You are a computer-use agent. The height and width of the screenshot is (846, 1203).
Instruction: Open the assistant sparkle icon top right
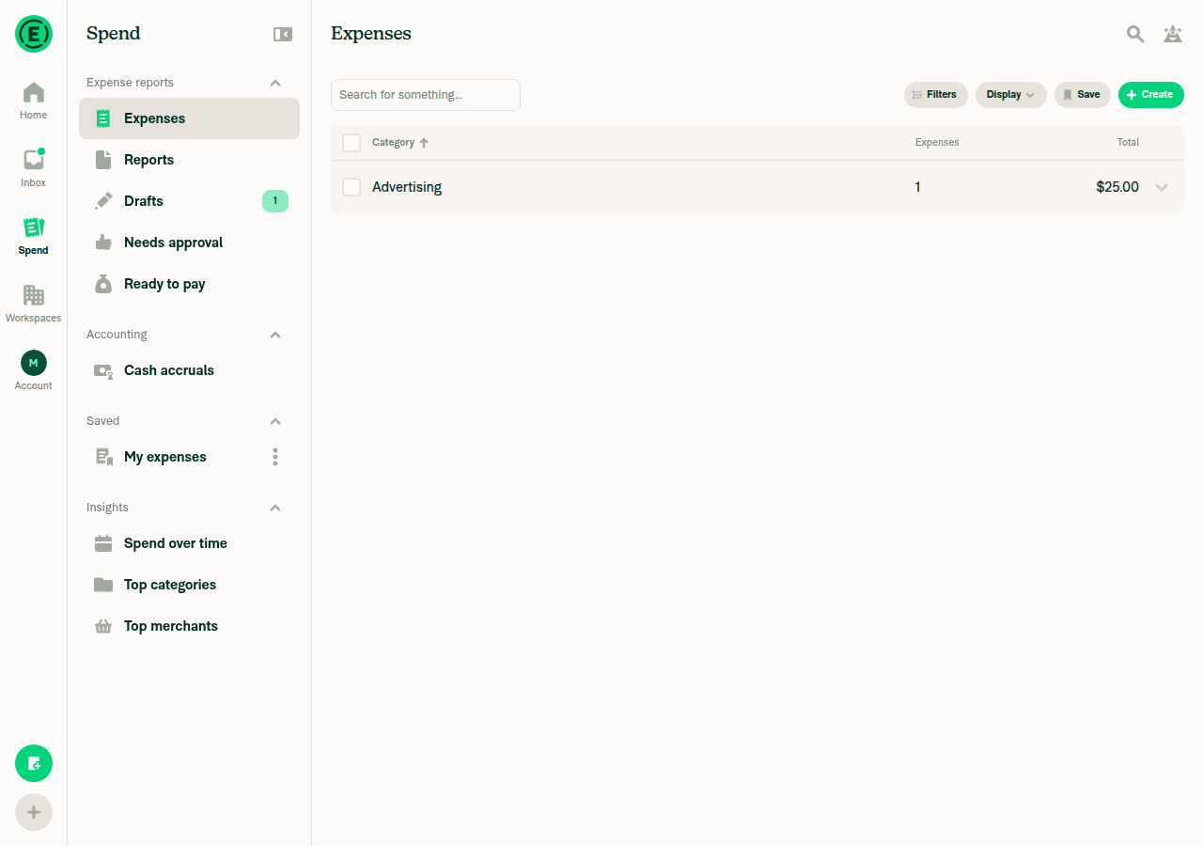[x=1173, y=34]
